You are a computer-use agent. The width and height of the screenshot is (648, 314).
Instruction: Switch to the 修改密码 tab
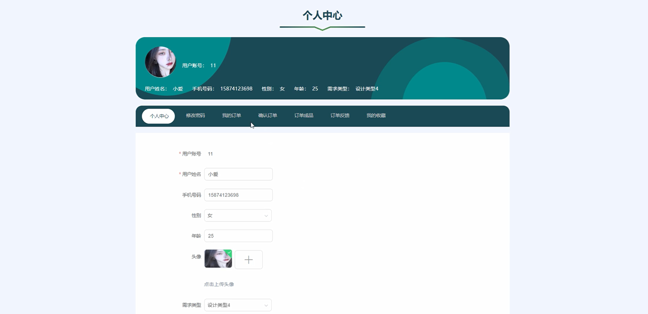tap(196, 115)
